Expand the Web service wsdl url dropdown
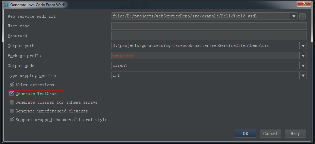Screen dimensions: 315x144 (294, 16)
